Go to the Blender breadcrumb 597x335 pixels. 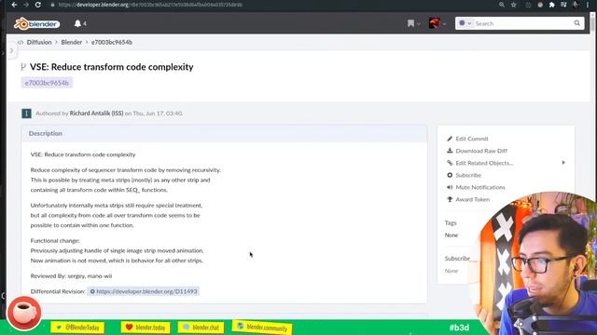(72, 42)
